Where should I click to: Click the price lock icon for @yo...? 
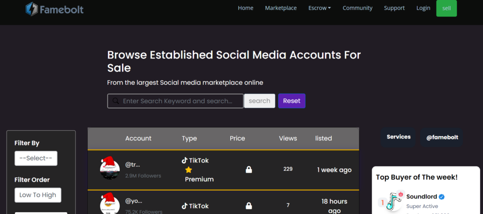[249, 206]
